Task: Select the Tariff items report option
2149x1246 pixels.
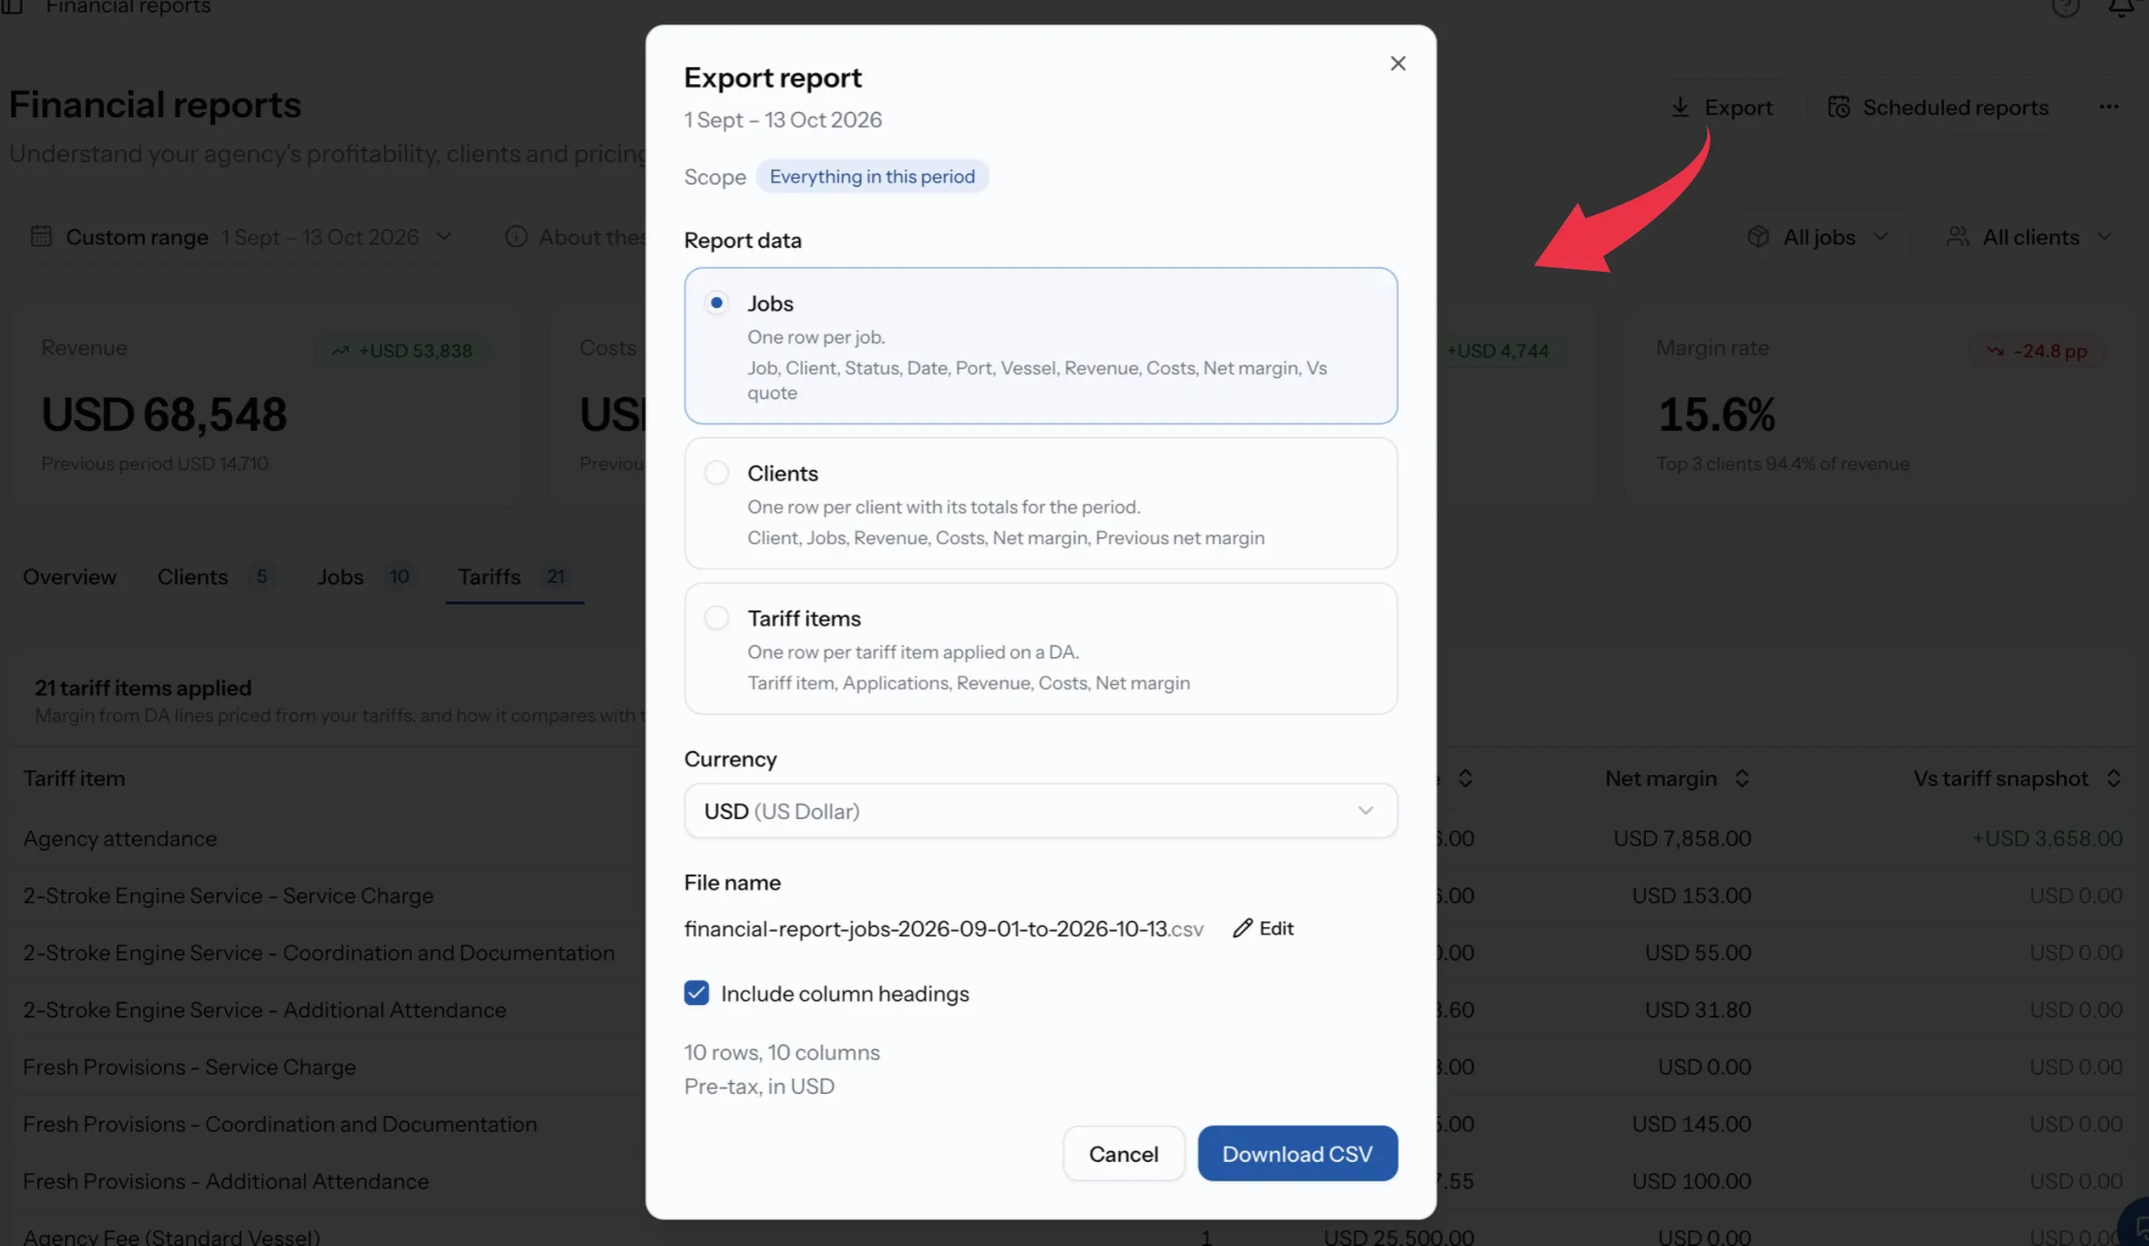Action: (x=1041, y=648)
